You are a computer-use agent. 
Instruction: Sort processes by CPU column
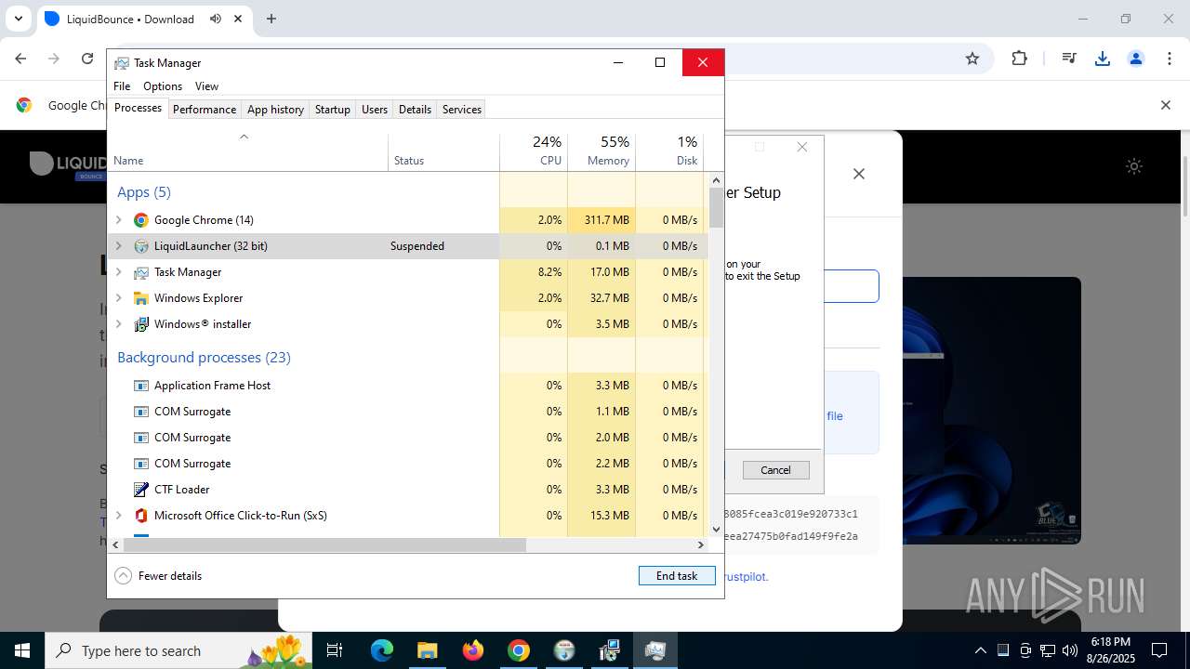coord(534,151)
